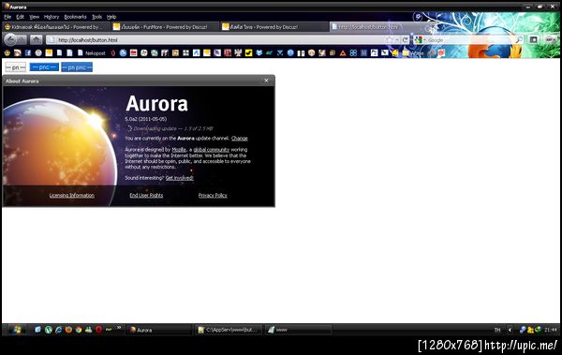Follow the Mozilla link in About Aurora

(179, 150)
